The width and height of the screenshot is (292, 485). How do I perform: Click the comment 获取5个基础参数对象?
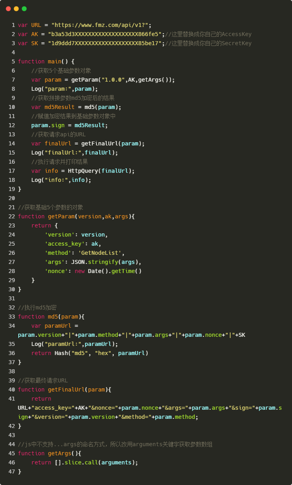point(61,71)
